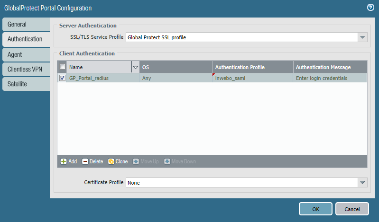Click the Clone icon
The image size is (379, 222).
(x=111, y=161)
